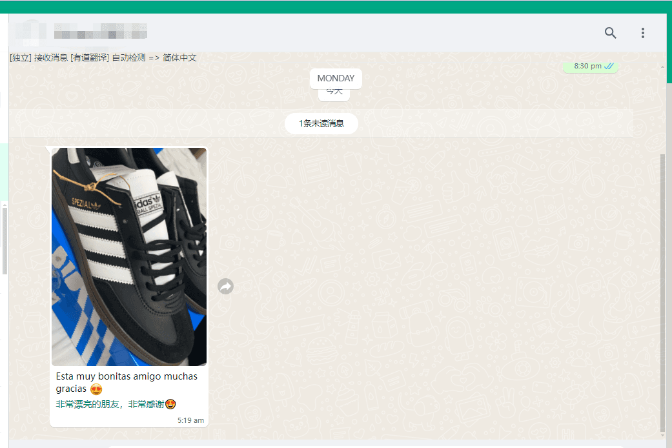Click the scrollbar up arrow
The image size is (672, 448).
click(x=662, y=66)
